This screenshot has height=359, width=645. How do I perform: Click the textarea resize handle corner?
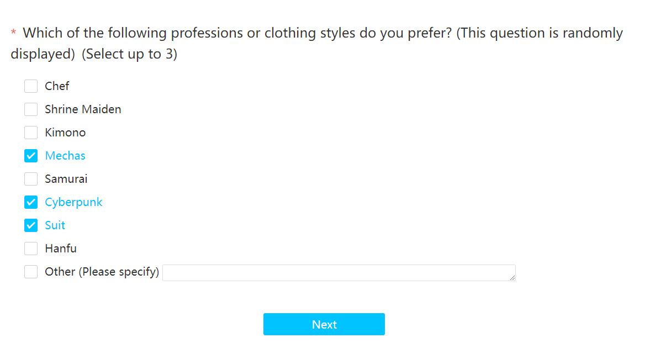point(512,278)
